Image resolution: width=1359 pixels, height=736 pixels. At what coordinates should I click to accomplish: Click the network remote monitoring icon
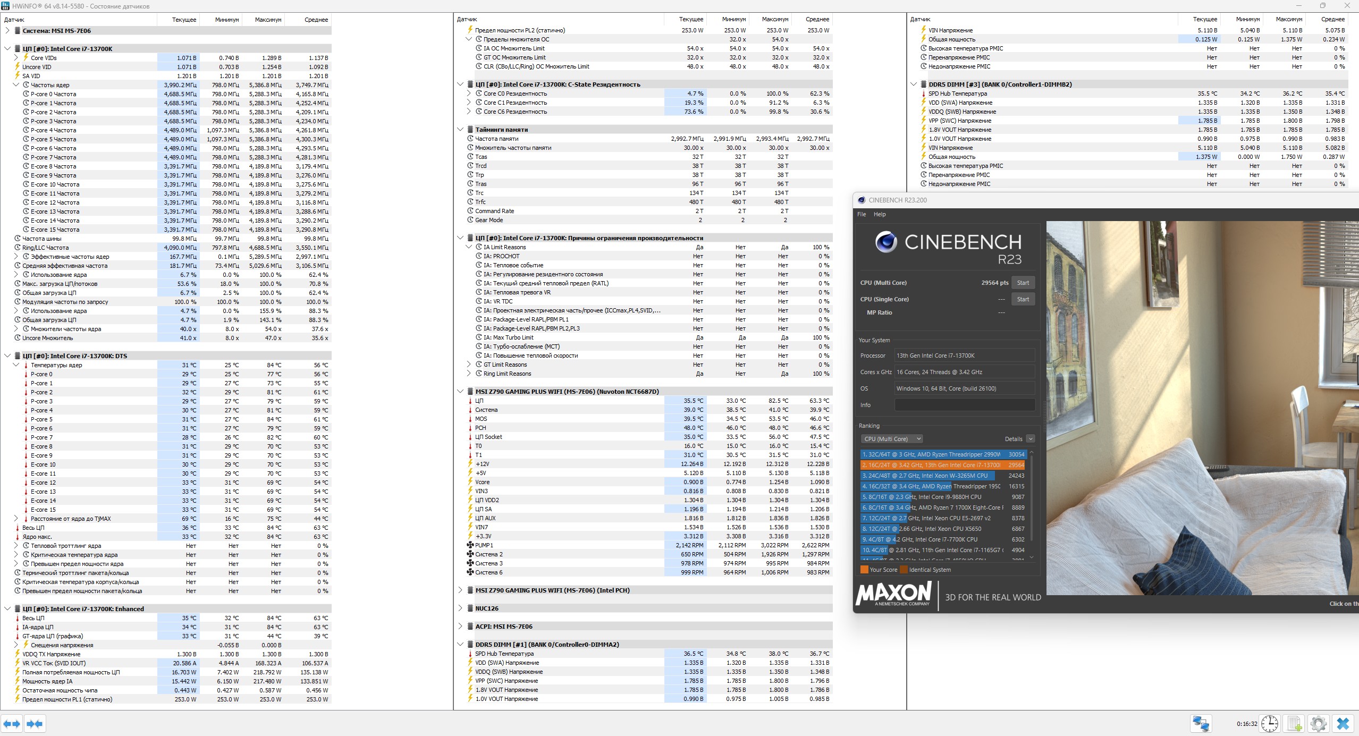[1201, 724]
